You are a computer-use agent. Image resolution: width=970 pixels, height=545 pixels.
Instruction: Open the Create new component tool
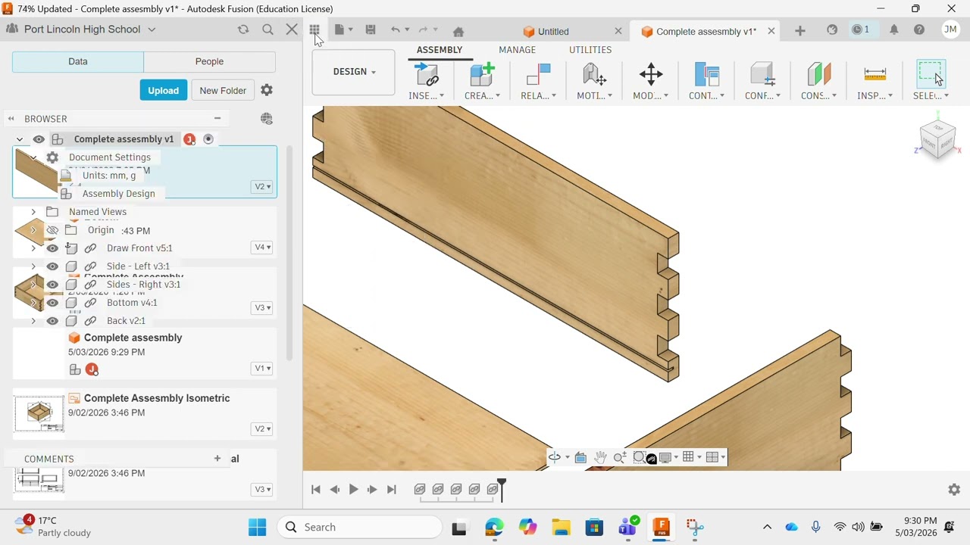(x=482, y=75)
